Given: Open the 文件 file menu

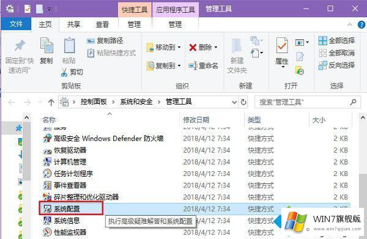Looking at the screenshot, I should point(16,24).
